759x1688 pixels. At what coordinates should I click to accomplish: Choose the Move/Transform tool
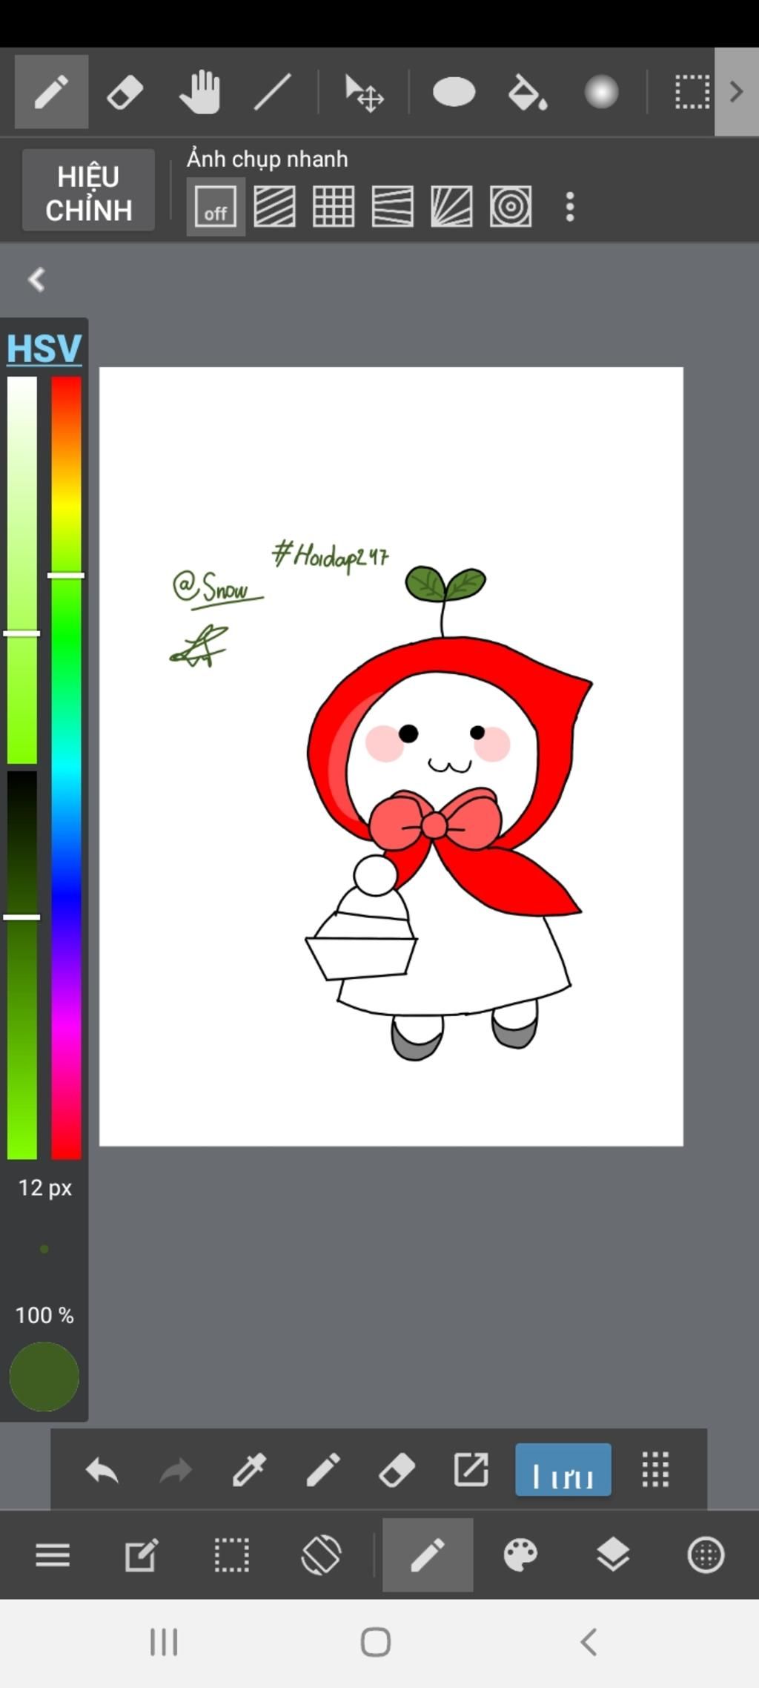[x=364, y=93]
